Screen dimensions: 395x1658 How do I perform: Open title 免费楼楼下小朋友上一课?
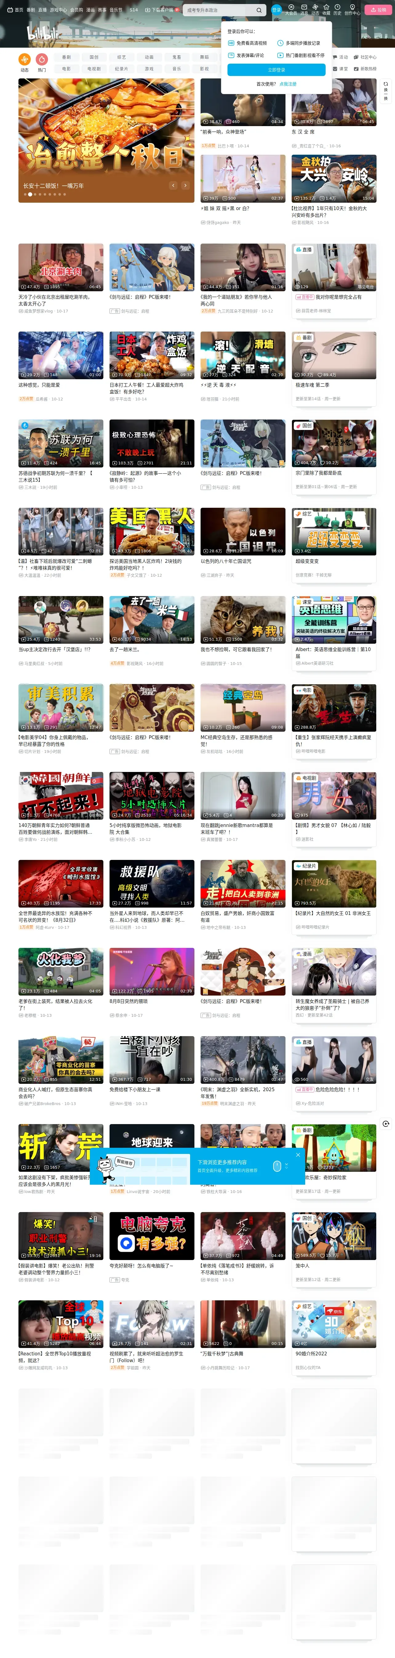coord(134,1090)
